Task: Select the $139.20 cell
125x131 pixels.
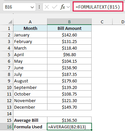Action: click(69, 87)
